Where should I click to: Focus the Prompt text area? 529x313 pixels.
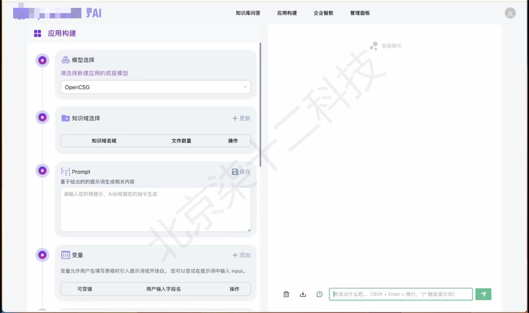[156, 209]
